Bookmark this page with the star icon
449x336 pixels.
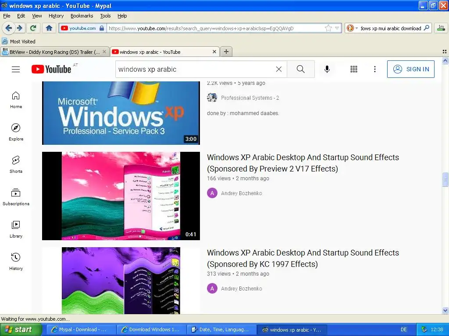[328, 28]
